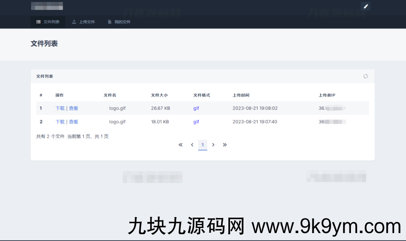Click 下载 on the second file row
The width and height of the screenshot is (406, 241).
(x=59, y=122)
